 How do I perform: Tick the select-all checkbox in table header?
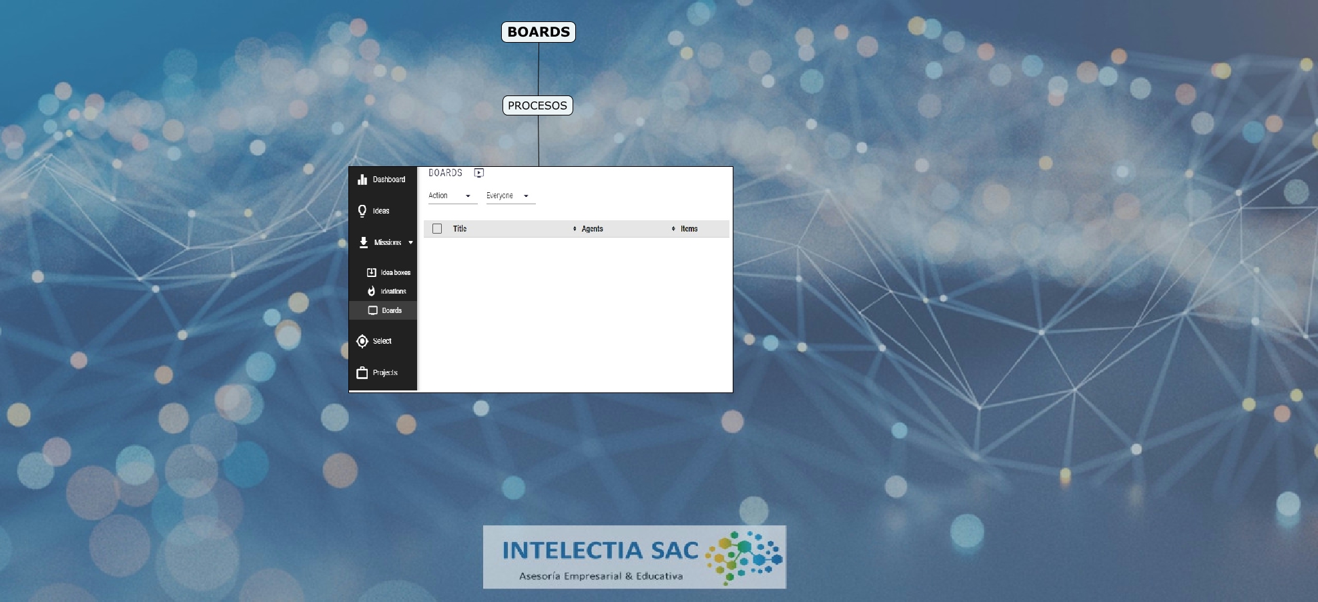437,229
